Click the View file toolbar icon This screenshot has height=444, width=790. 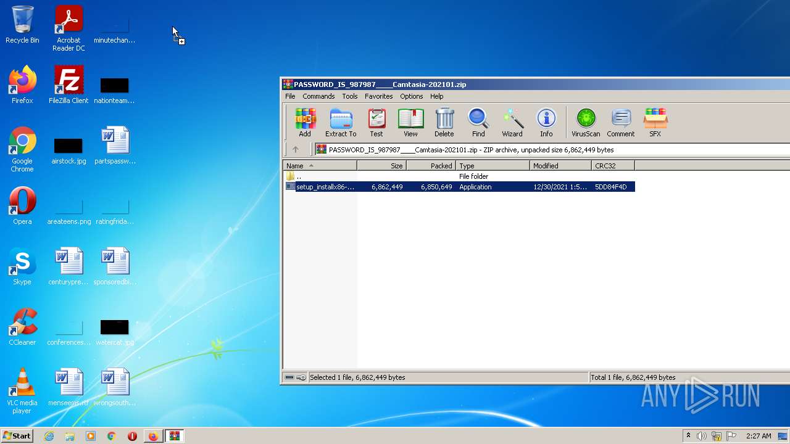tap(410, 123)
